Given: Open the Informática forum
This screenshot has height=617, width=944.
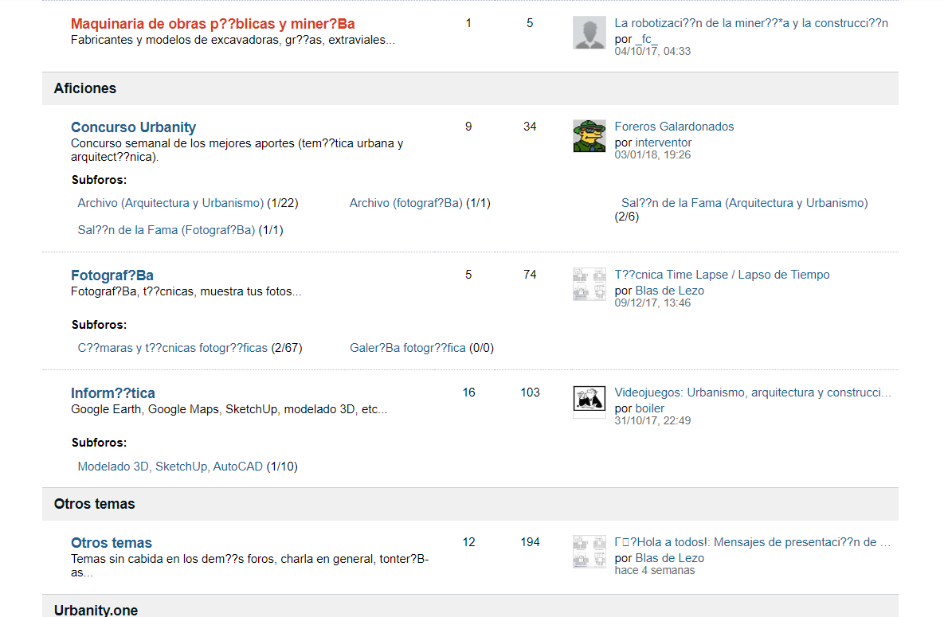Looking at the screenshot, I should [113, 393].
